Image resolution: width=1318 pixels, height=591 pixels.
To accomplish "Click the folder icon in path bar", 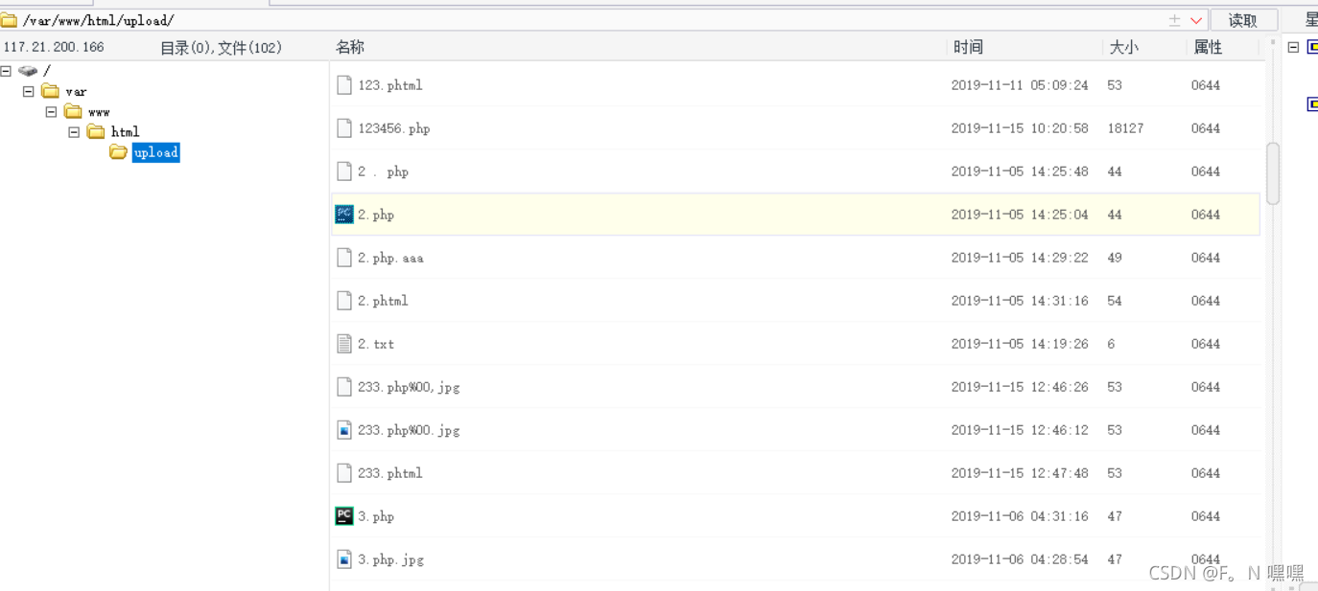I will 9,20.
